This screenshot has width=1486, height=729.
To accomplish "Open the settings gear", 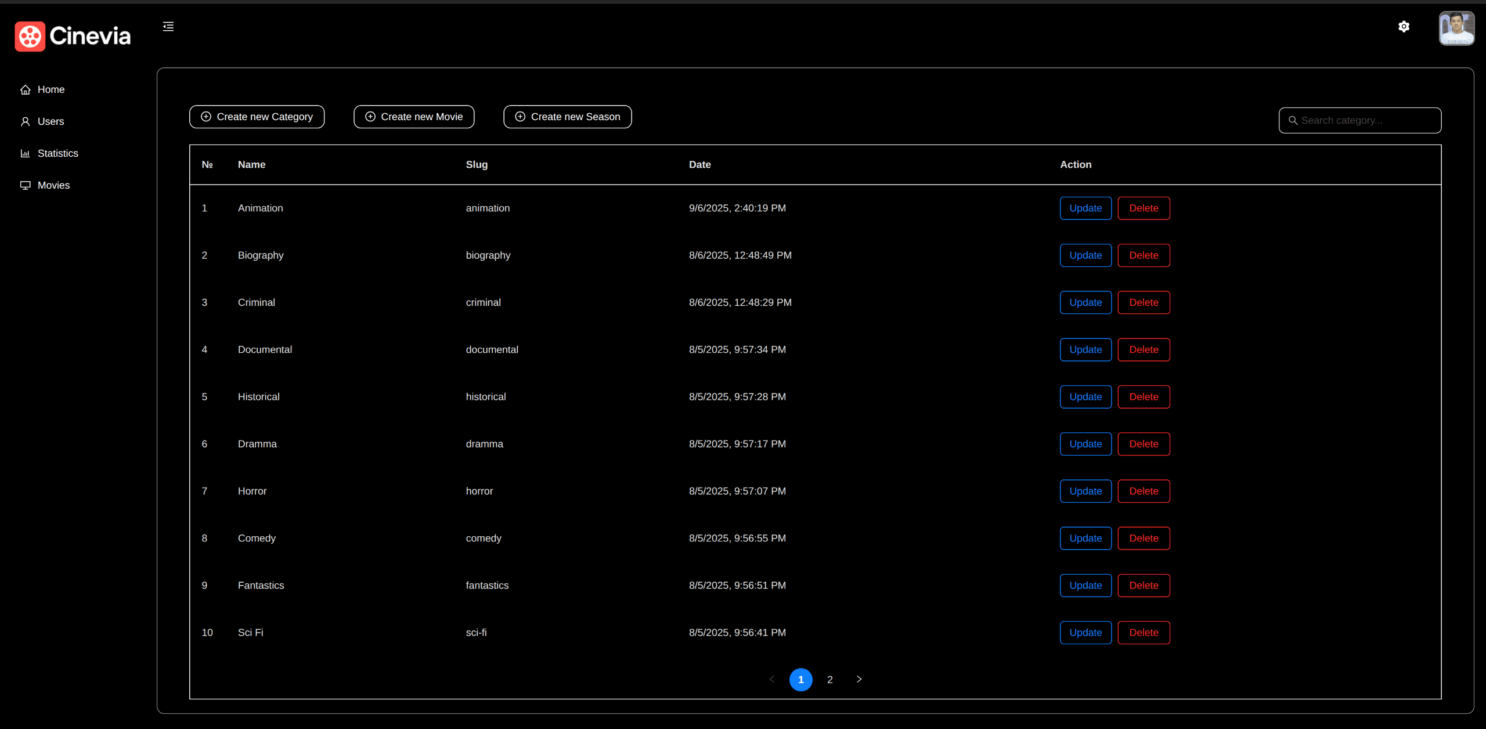I will [x=1404, y=27].
